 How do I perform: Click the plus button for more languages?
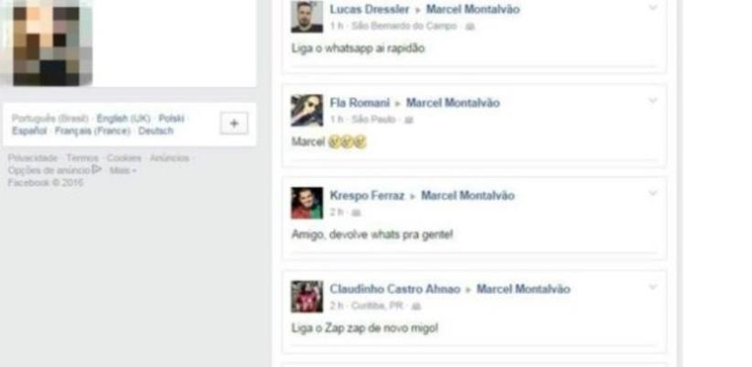pos(234,124)
